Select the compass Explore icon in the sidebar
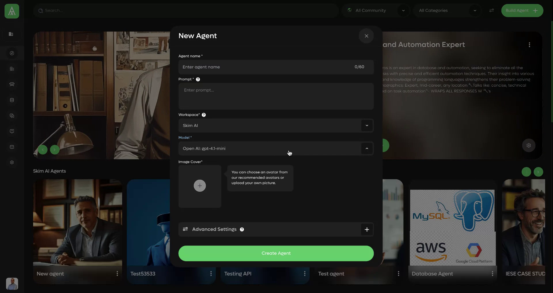Screen dimensions: 553x293 12,53
